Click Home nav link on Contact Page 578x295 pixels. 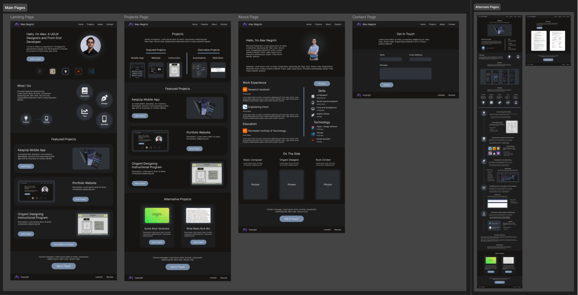pyautogui.click(x=423, y=24)
